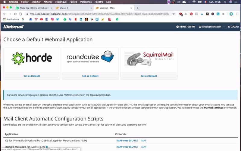Open the Google bookmark icon
The width and height of the screenshot is (241, 151).
pos(23,19)
